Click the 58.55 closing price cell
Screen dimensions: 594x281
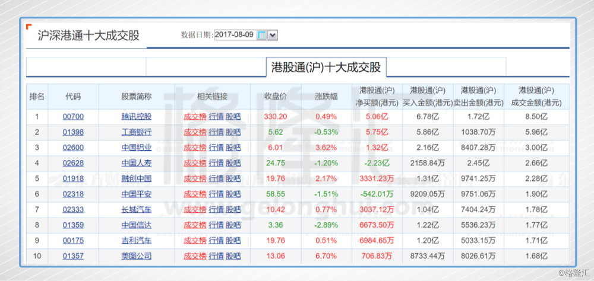(x=276, y=194)
